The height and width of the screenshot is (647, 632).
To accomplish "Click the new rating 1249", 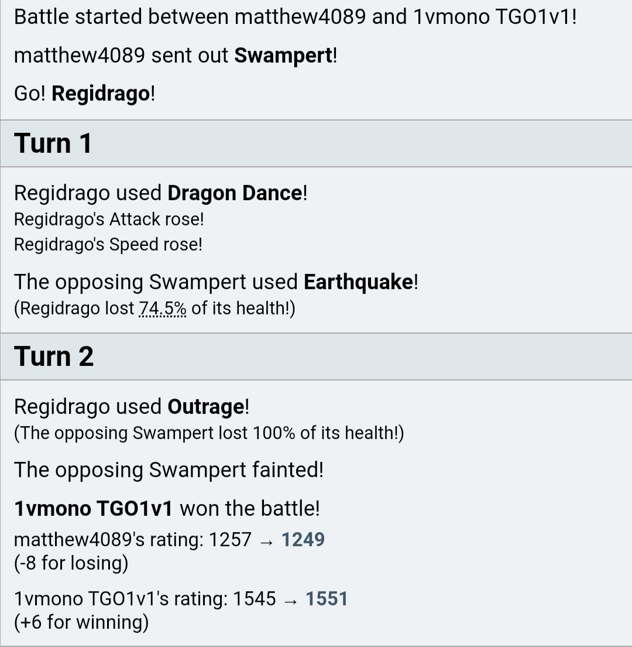I will coord(303,540).
